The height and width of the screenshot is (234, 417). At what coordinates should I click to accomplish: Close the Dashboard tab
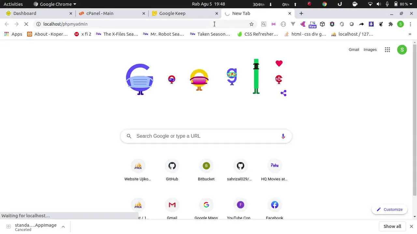[x=71, y=13]
